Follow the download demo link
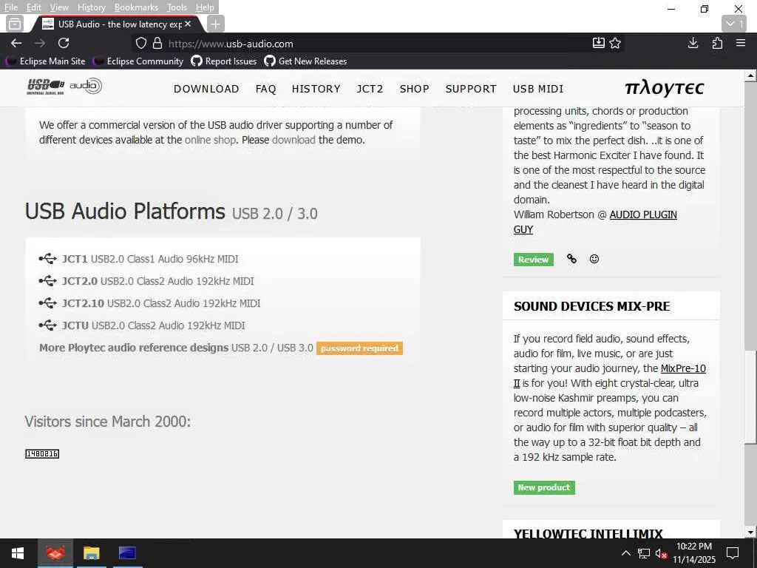 [x=293, y=140]
